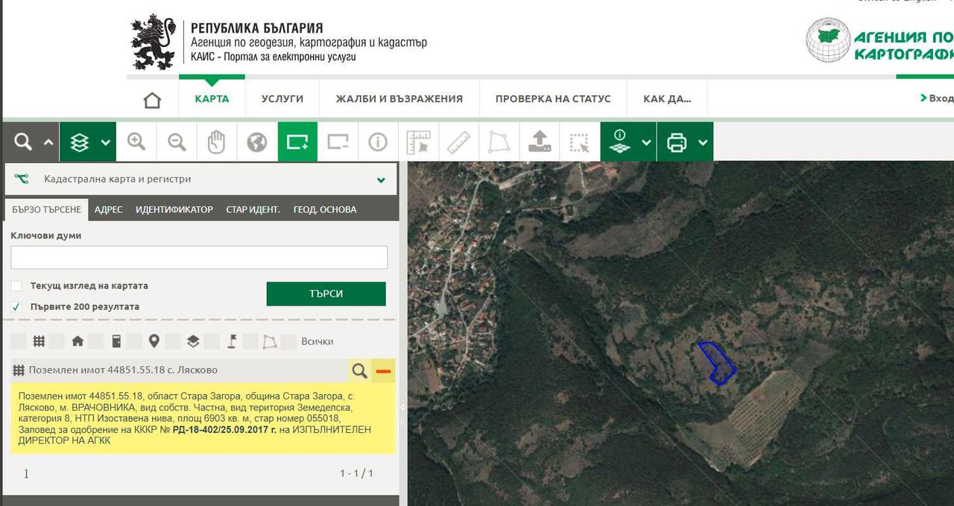954x506 pixels.
Task: Click the Вход login link
Action: [x=937, y=98]
